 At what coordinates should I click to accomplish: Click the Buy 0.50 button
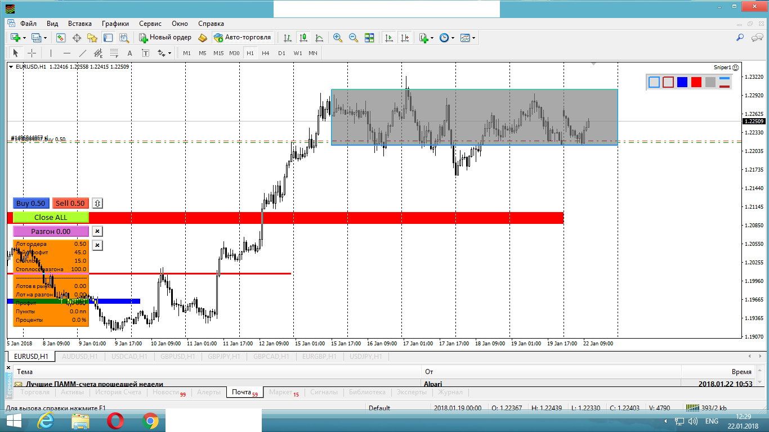coord(30,204)
